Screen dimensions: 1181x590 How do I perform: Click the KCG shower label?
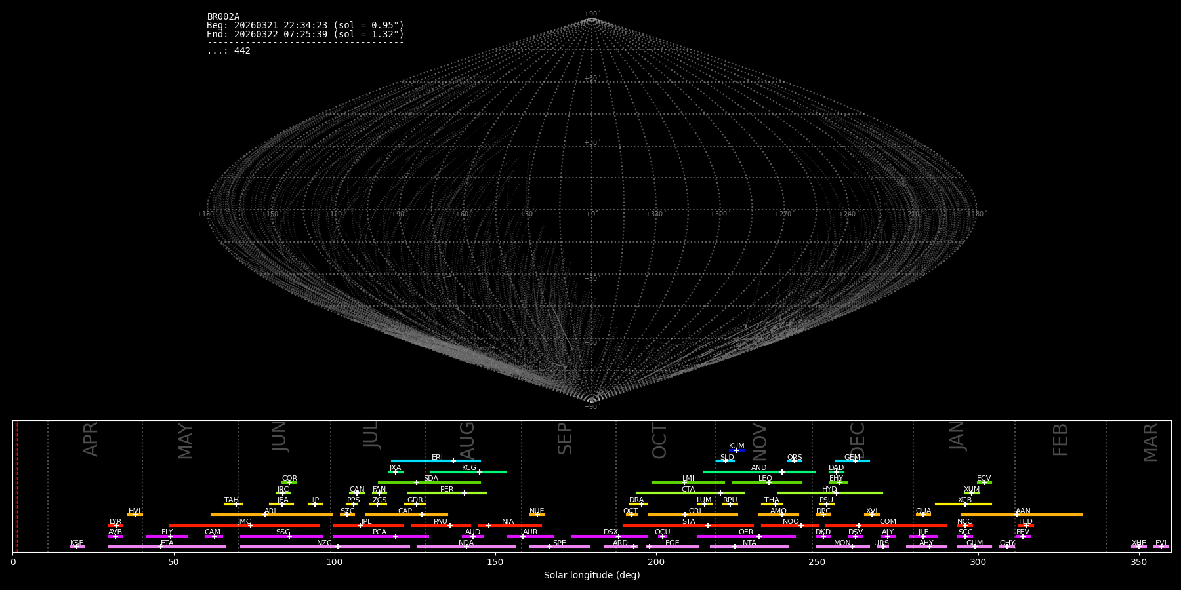point(468,468)
